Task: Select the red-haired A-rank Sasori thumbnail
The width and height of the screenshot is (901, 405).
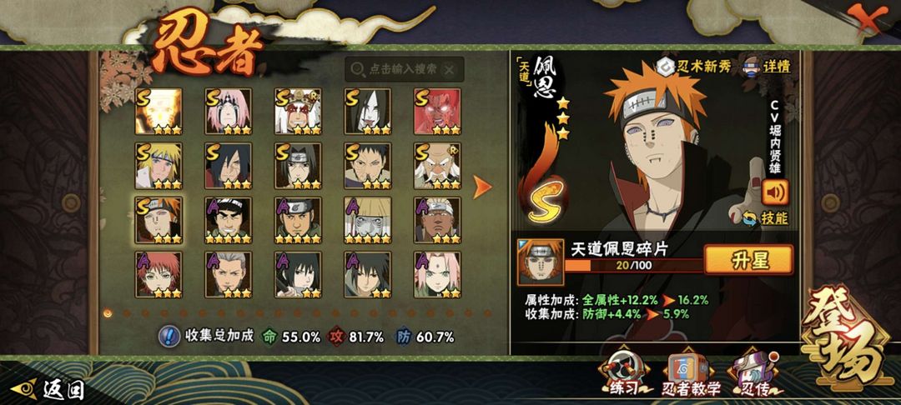Action: point(159,274)
